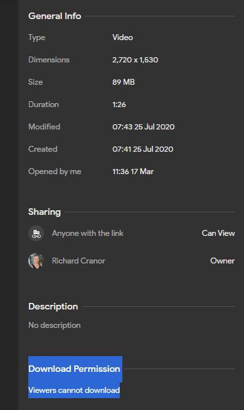Image resolution: width=244 pixels, height=410 pixels.
Task: Click the Sharing section heading
Action: (45, 212)
